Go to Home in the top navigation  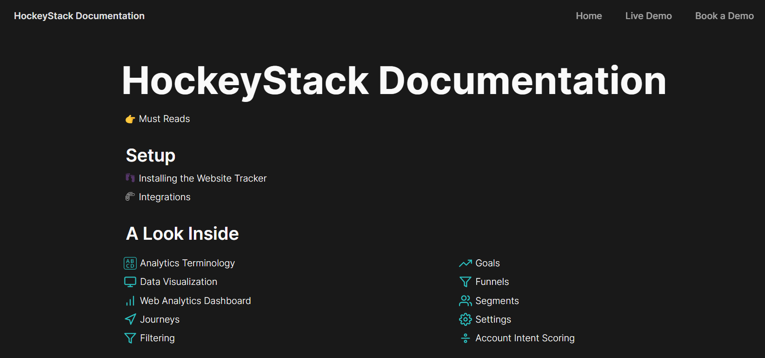pyautogui.click(x=589, y=16)
